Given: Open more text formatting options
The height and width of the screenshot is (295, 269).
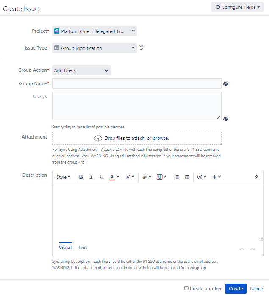Looking at the screenshot, I should [130, 177].
